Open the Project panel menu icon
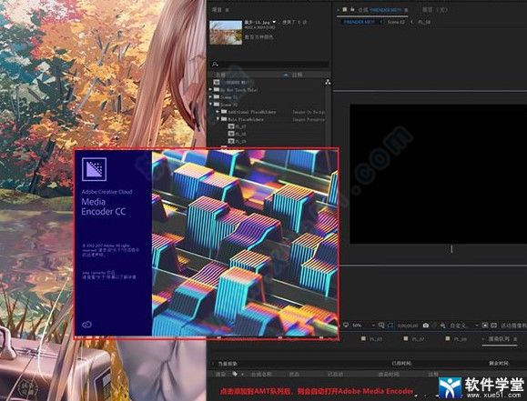 tap(228, 10)
